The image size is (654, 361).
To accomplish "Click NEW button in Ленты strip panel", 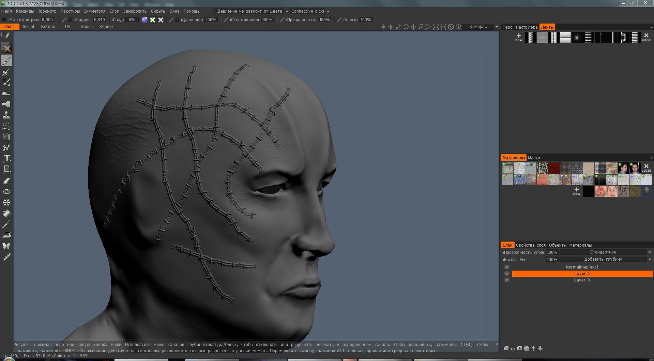I will tap(519, 37).
